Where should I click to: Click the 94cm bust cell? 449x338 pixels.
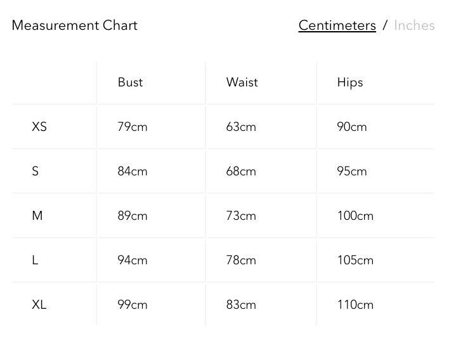click(x=132, y=260)
